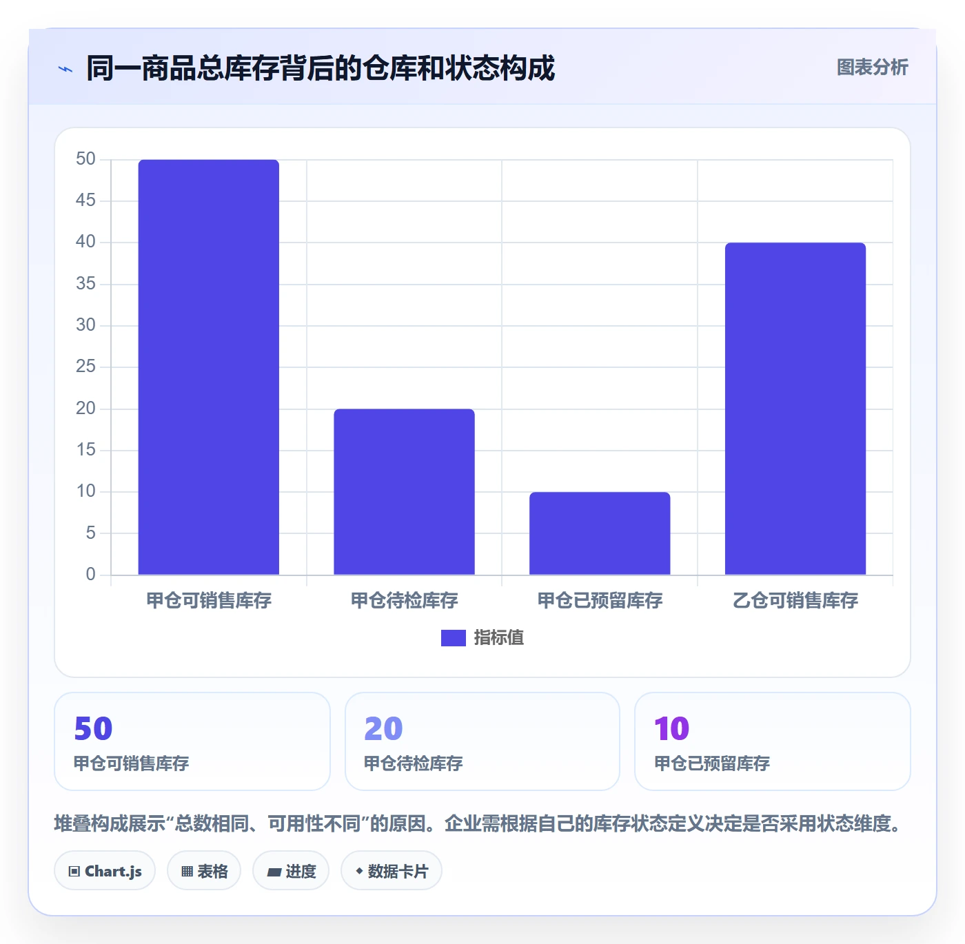Select the Chart.js tag chip
This screenshot has width=965, height=944.
tap(105, 871)
